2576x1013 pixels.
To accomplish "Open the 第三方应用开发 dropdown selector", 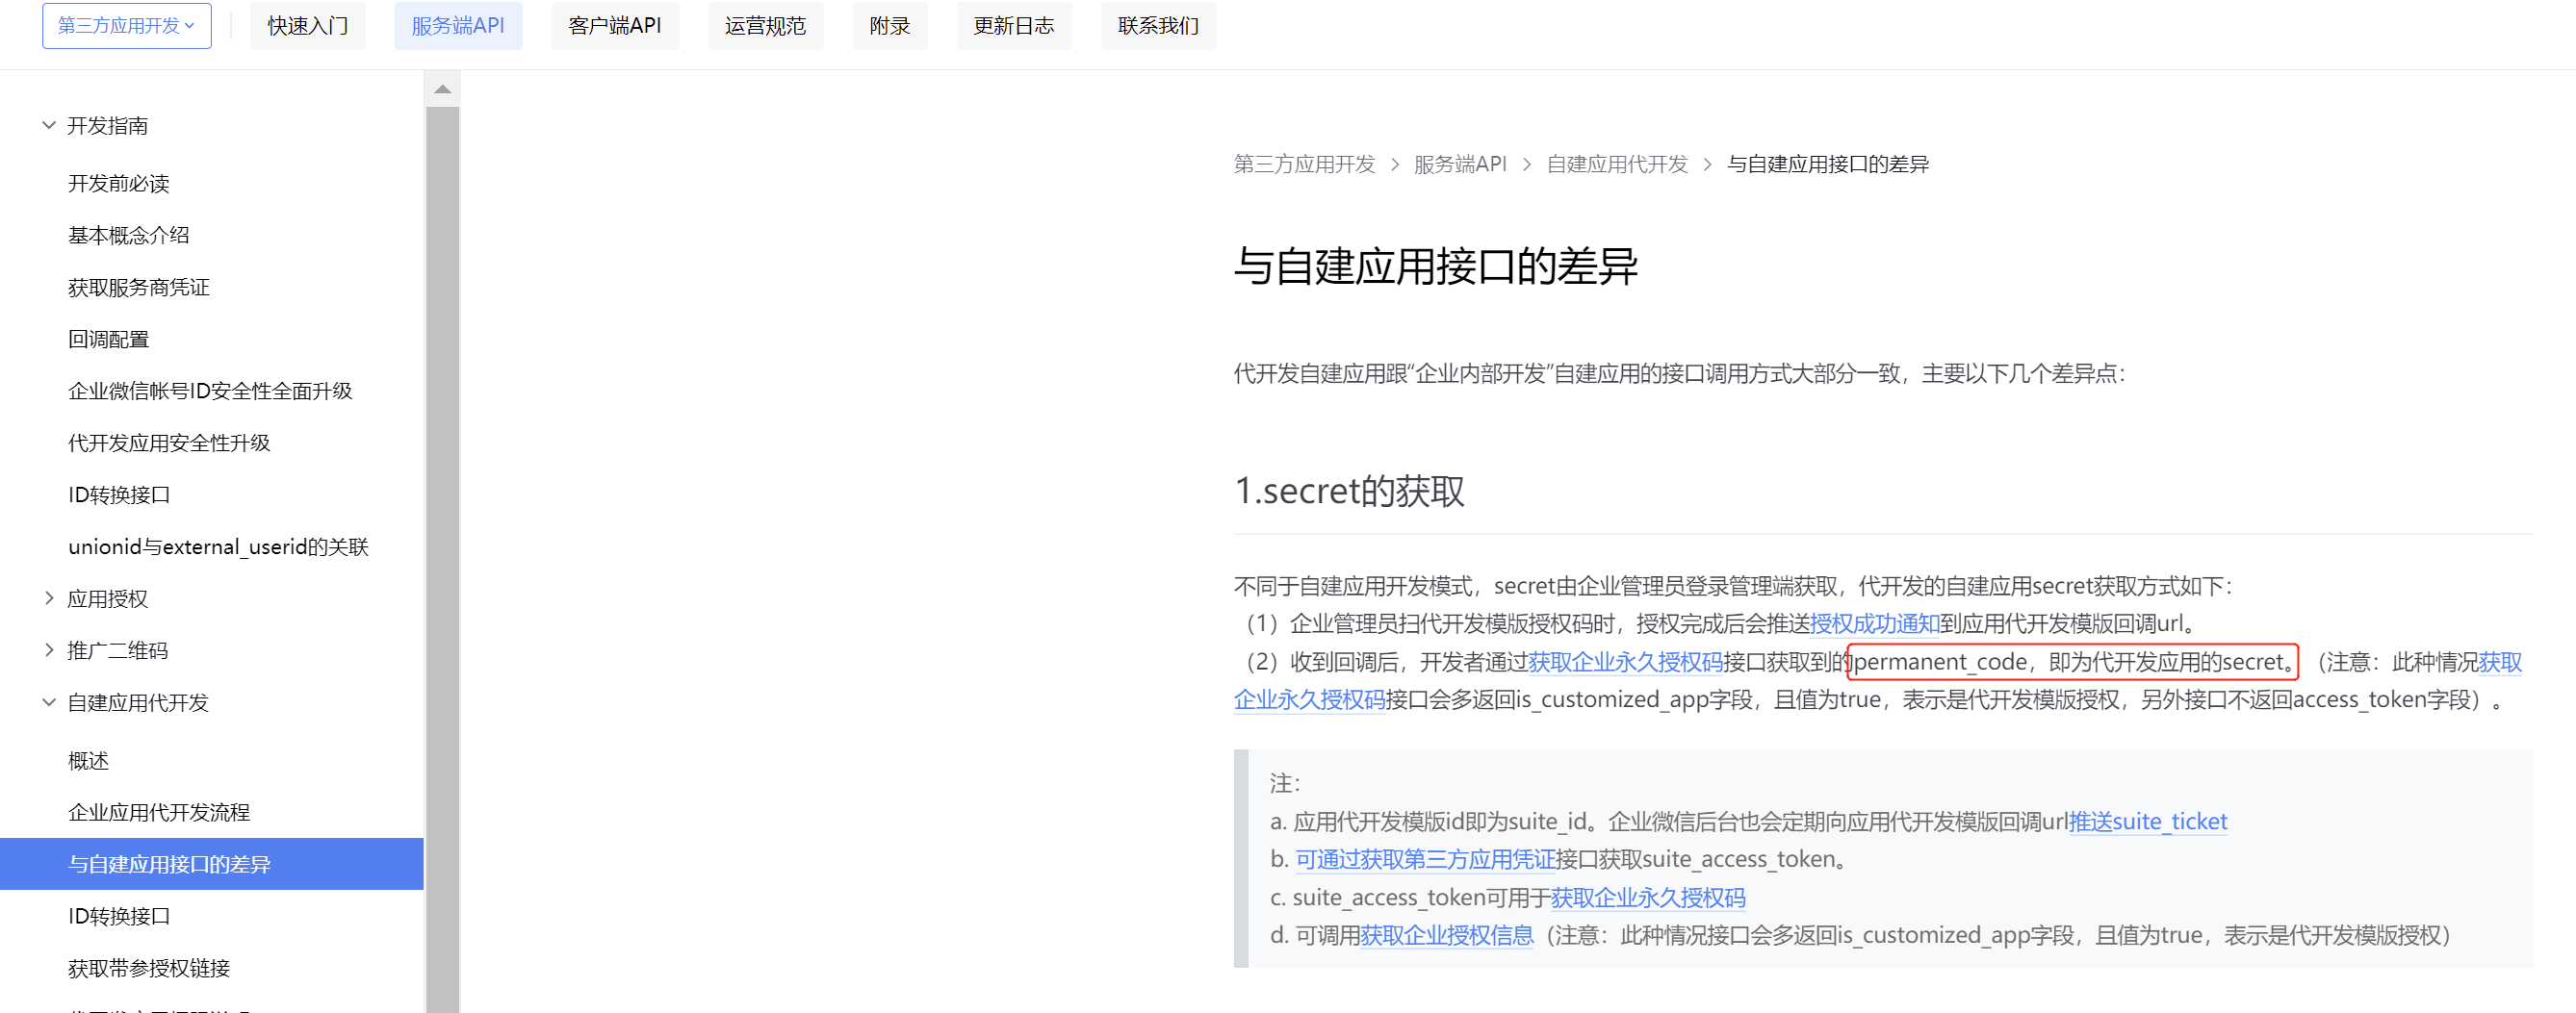I will tap(126, 26).
